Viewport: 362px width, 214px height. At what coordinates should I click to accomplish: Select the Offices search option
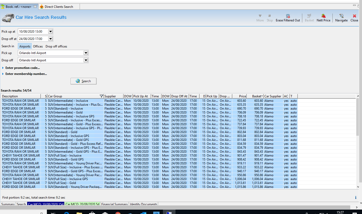tap(38, 46)
